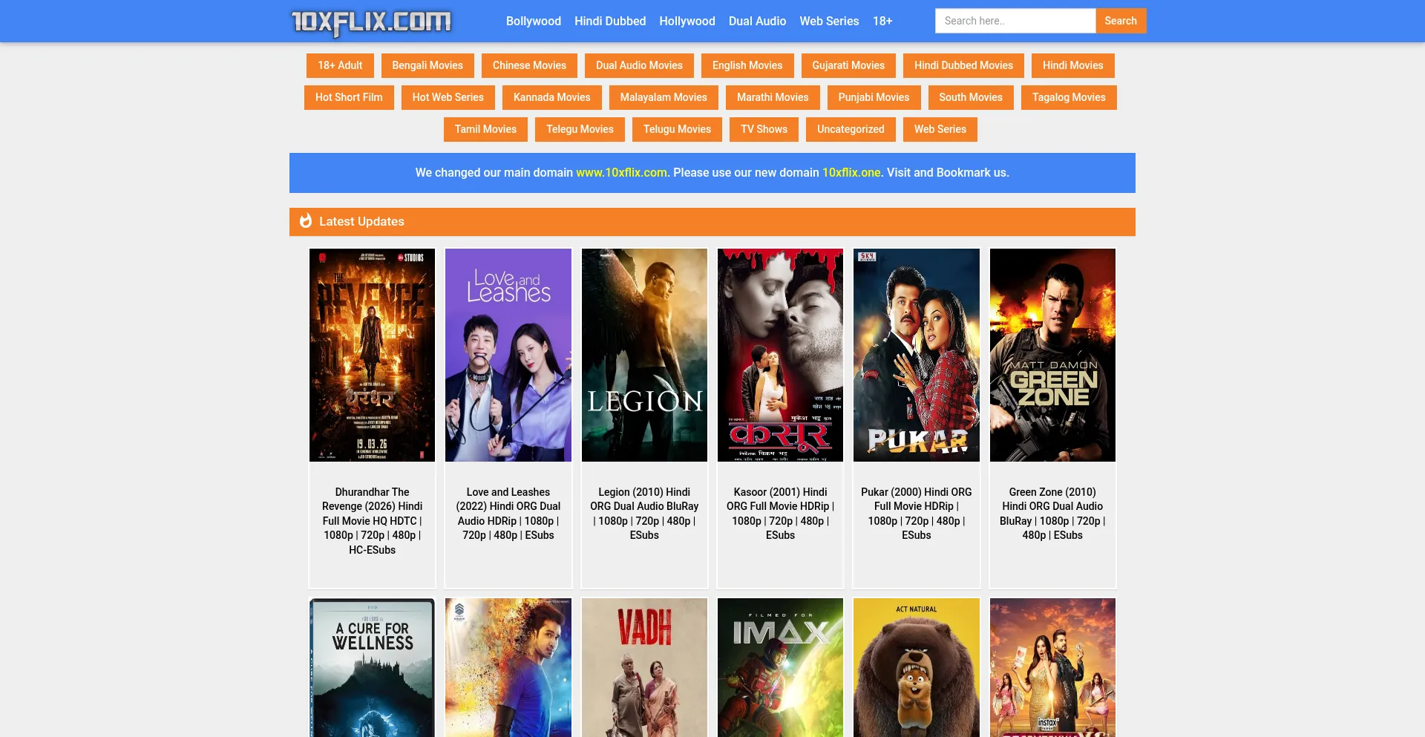
Task: Open the Dhurandhar The Revenge poster
Action: [372, 355]
